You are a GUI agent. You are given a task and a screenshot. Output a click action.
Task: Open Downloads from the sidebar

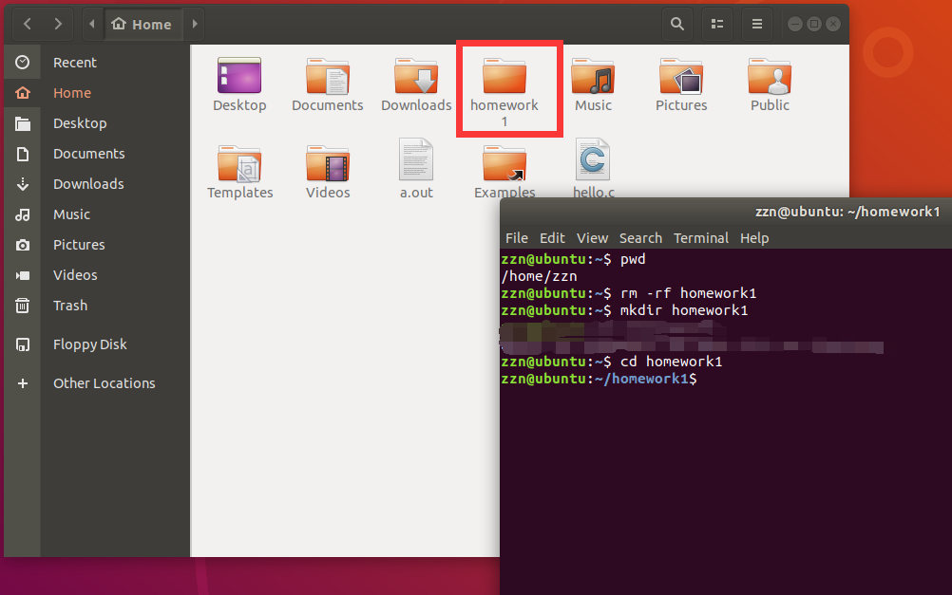coord(97,184)
